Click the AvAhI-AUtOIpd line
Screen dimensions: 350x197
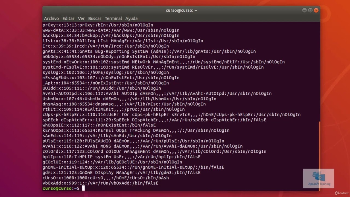157,94
